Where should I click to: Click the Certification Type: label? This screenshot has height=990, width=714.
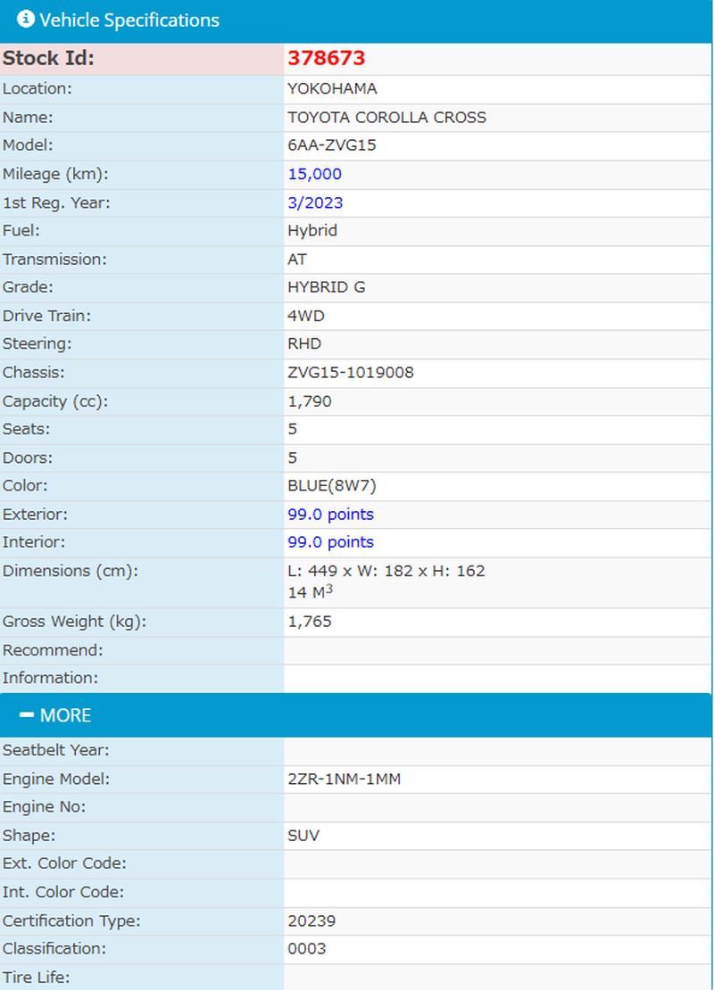click(x=71, y=921)
